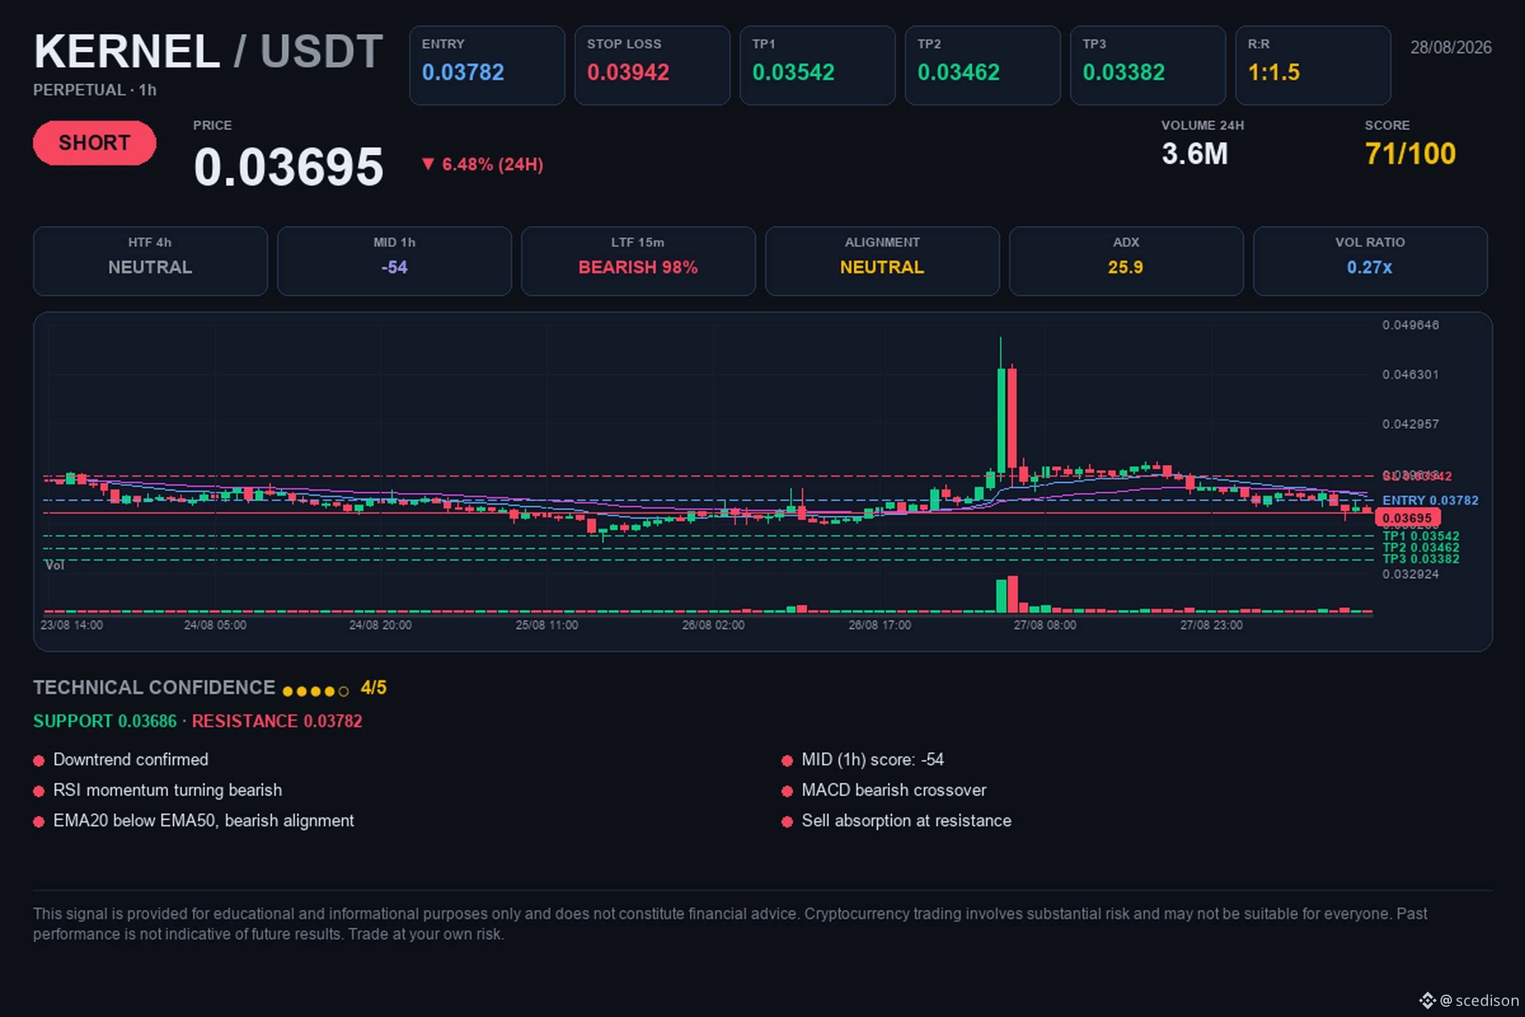Image resolution: width=1525 pixels, height=1017 pixels.
Task: Click the 23/08 14:00 time label
Action: click(71, 625)
